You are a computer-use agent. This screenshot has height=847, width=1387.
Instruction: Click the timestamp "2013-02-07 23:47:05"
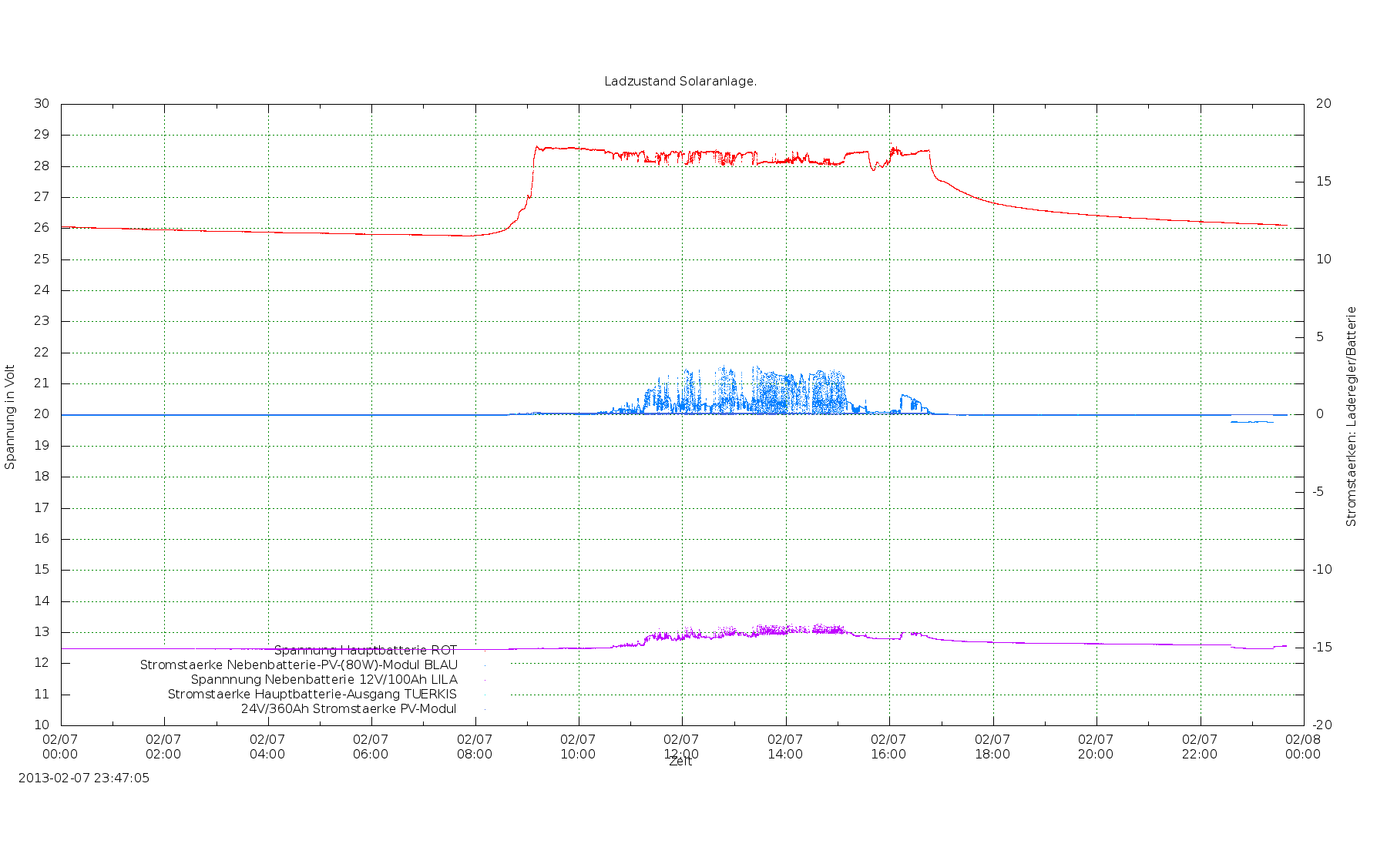pyautogui.click(x=84, y=778)
